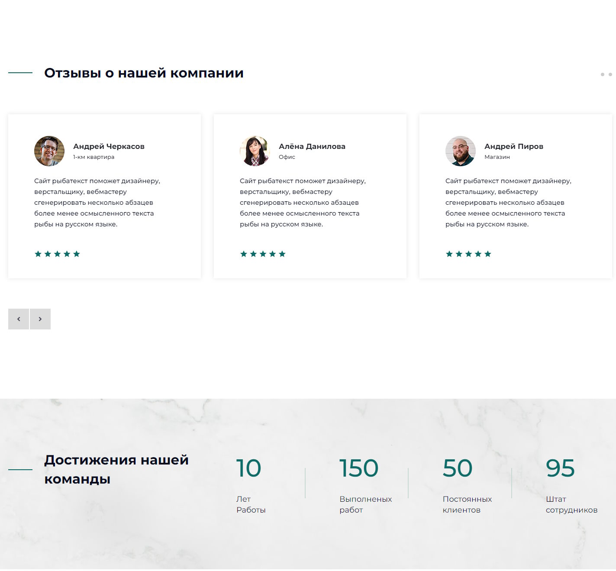
Task: Click star rating in Андрей Пиров's review
Action: [468, 254]
